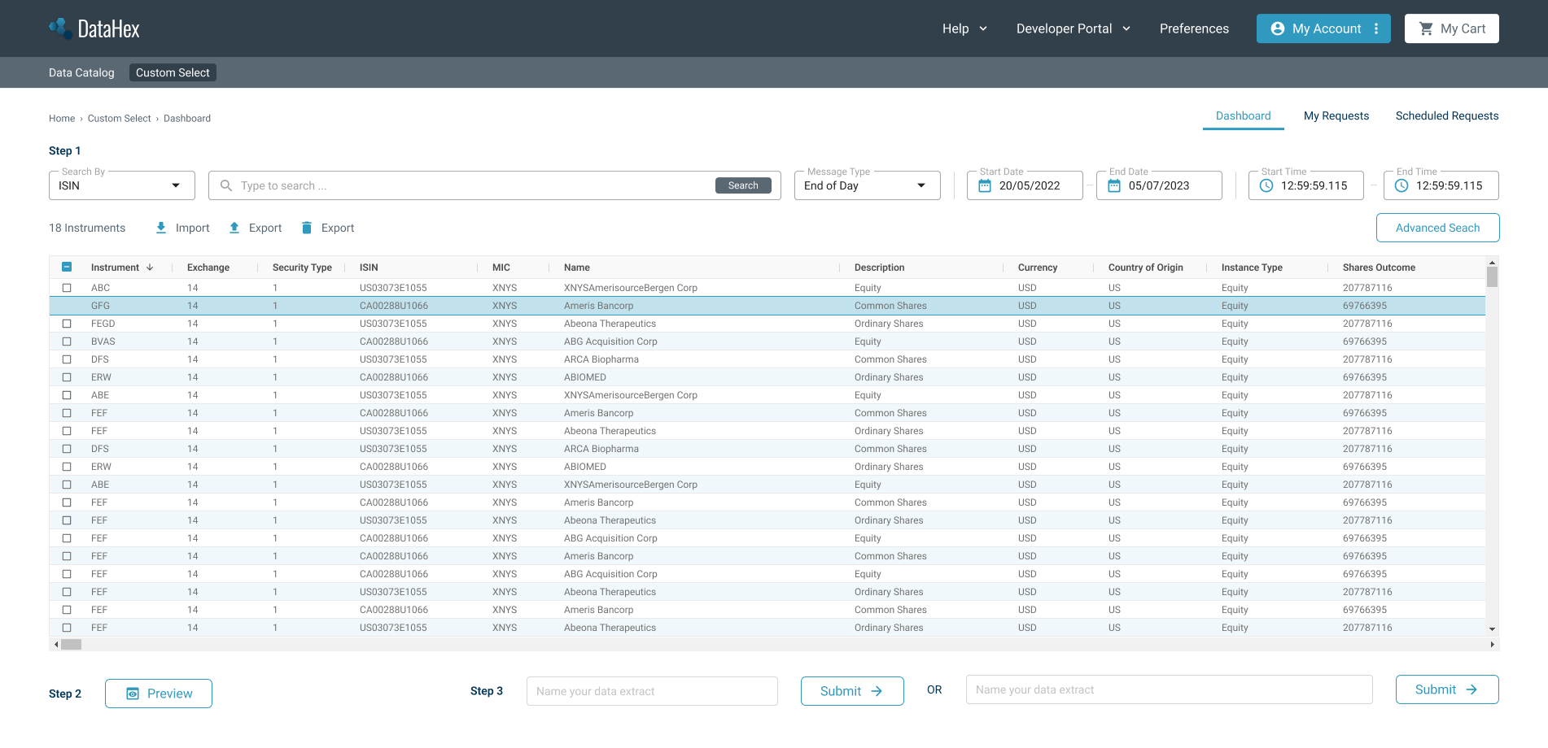Click the Search button
Screen dimensions: 1548x748
tap(743, 185)
